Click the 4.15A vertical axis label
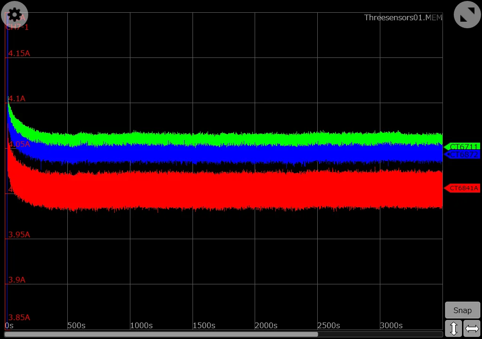This screenshot has width=482, height=339. point(19,53)
